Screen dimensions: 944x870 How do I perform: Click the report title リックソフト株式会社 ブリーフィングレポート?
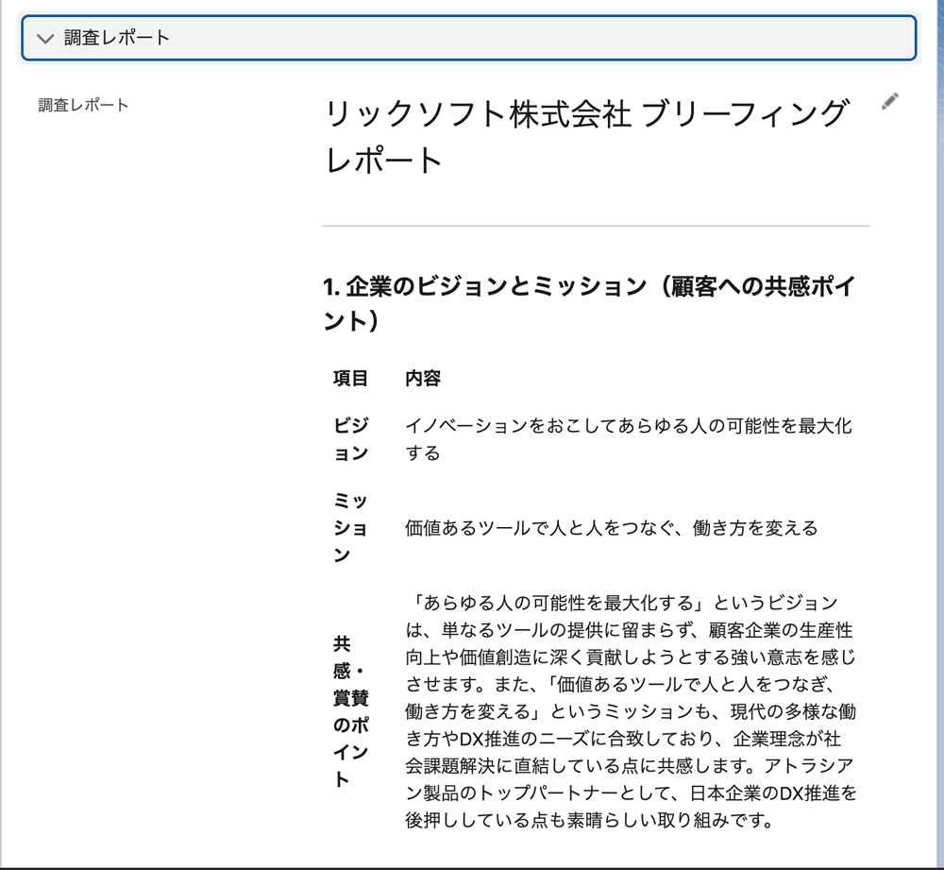[587, 137]
